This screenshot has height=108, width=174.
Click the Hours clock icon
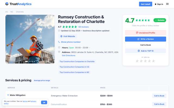tap(59, 48)
